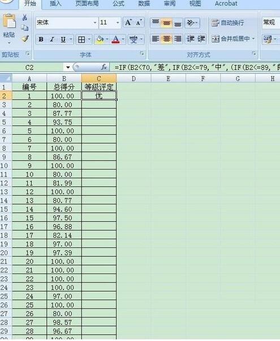
Task: Click the Align Text Right icon
Action: coord(178,39)
